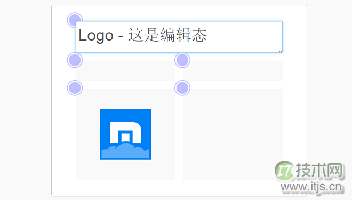Click the purple handle of the Maxthon image block
Image resolution: width=352 pixels, height=200 pixels.
pyautogui.click(x=75, y=88)
